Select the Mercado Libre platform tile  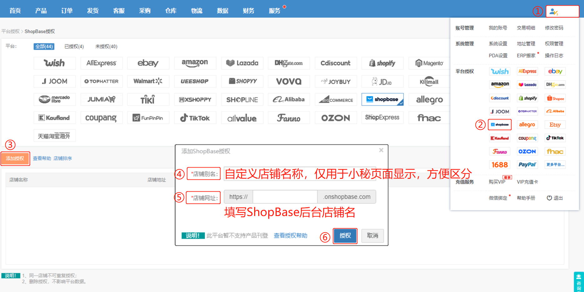tap(54, 99)
